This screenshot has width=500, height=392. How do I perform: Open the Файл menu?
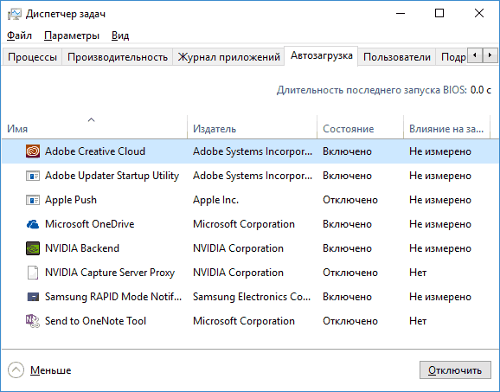point(19,35)
